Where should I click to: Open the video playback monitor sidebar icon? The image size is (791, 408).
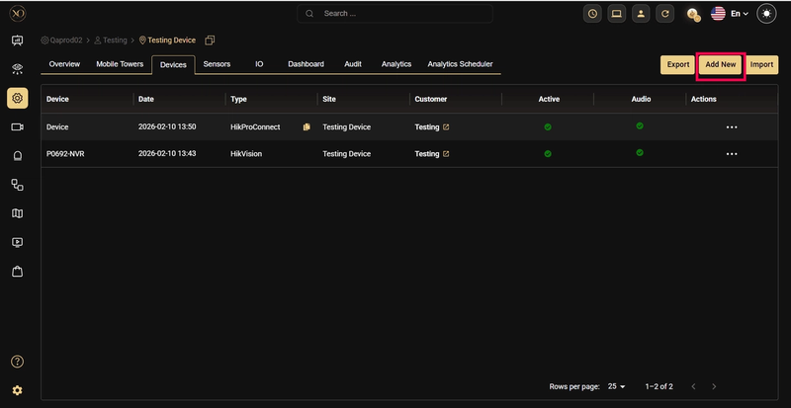click(x=17, y=243)
